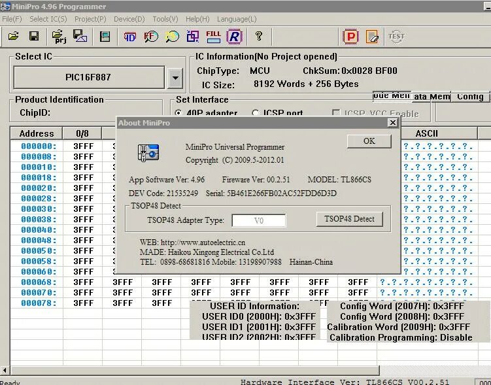
Task: Open the Help(H) menu
Action: (x=197, y=19)
